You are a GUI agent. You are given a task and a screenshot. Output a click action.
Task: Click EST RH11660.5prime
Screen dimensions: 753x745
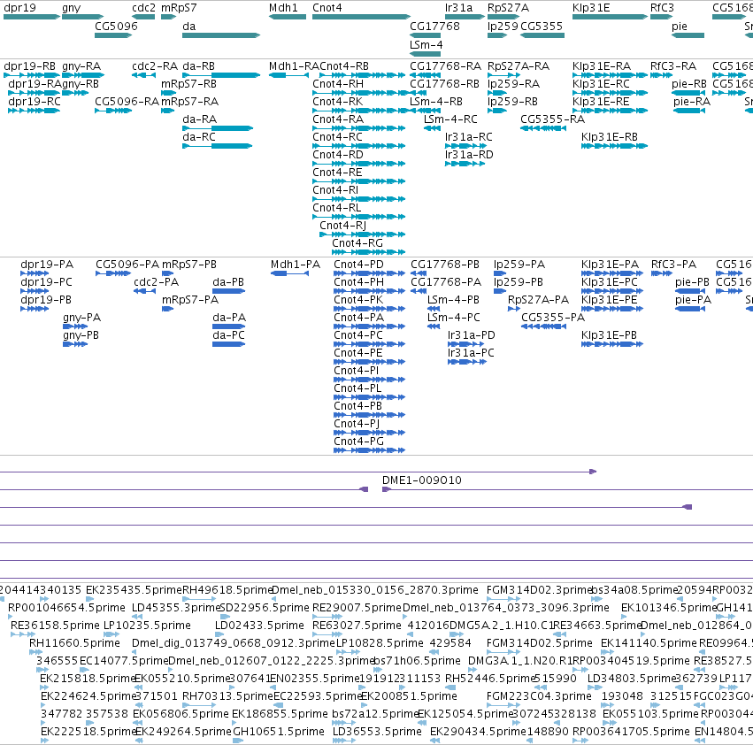pos(36,652)
